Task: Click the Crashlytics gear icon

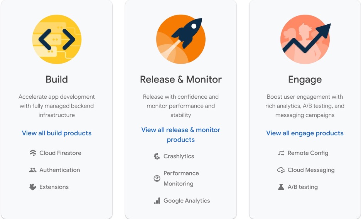Action: tap(157, 156)
